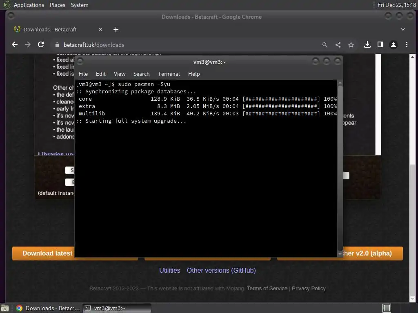Toggle Chrome side panel
Image resolution: width=418 pixels, height=313 pixels.
click(x=380, y=45)
